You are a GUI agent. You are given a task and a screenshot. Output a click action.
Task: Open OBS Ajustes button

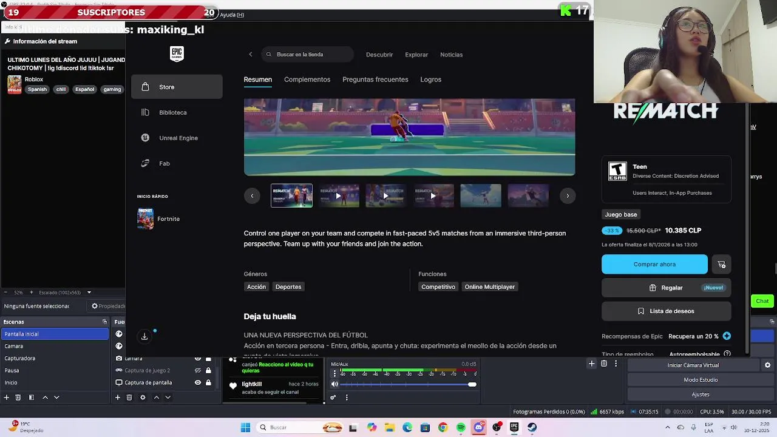click(x=701, y=395)
